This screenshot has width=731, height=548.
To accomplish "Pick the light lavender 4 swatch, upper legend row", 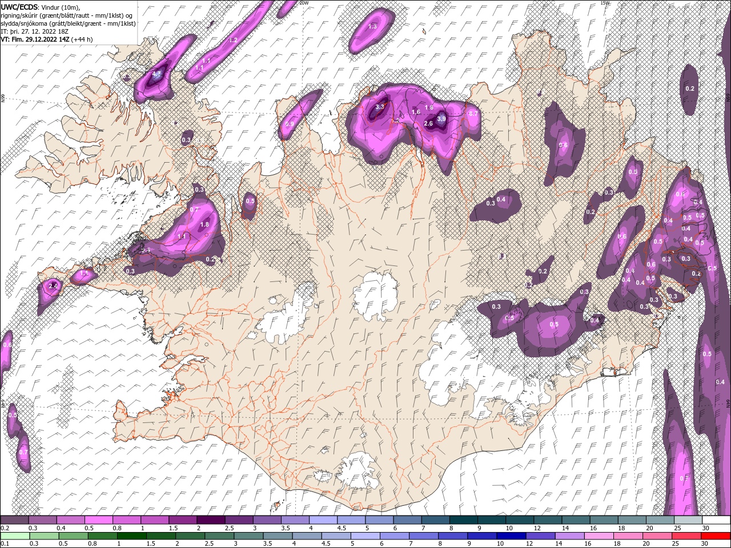I will 323,520.
